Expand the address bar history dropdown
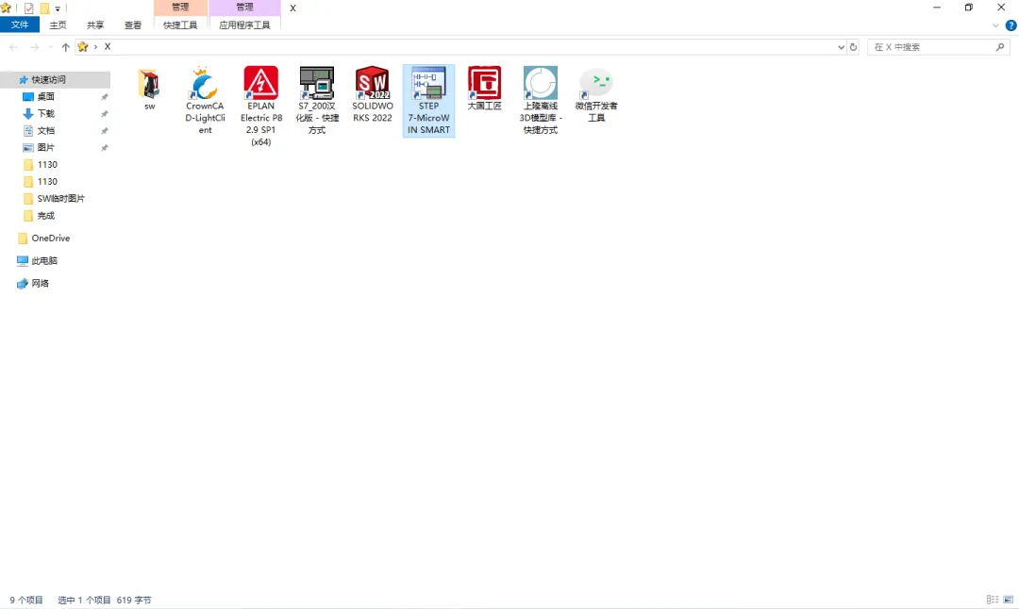Image resolution: width=1019 pixels, height=609 pixels. [x=841, y=47]
